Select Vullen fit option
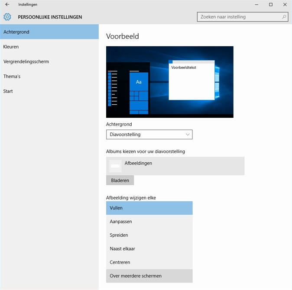 click(149, 208)
